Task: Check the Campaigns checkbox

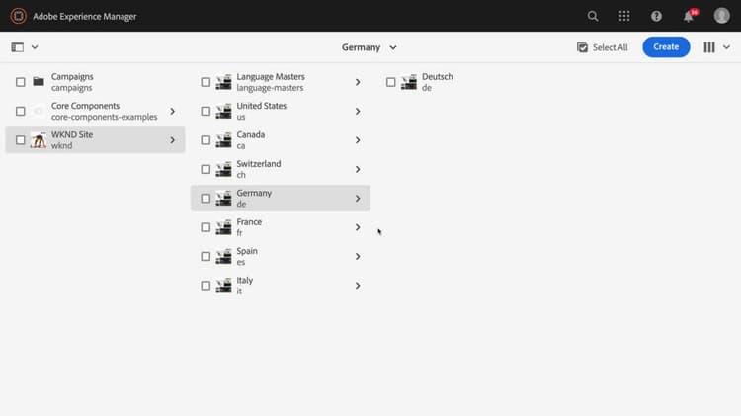Action: point(21,82)
